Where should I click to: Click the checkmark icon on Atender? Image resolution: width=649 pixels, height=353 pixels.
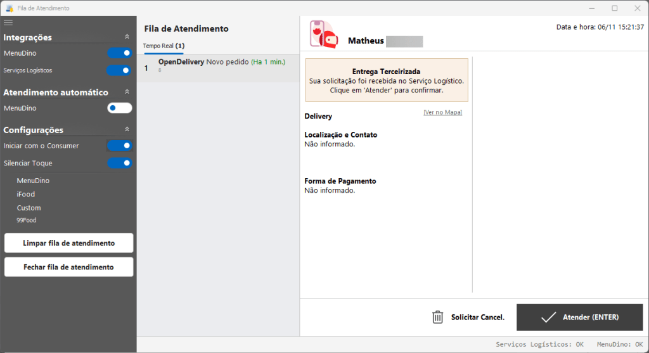coord(548,317)
